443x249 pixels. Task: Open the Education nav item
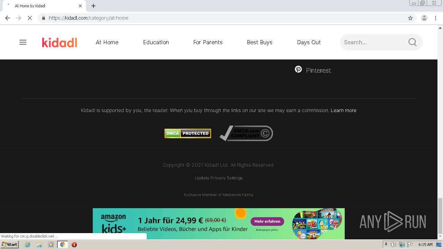coord(156,42)
